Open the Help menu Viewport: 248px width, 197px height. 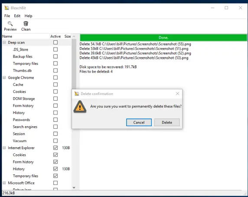coord(28,16)
